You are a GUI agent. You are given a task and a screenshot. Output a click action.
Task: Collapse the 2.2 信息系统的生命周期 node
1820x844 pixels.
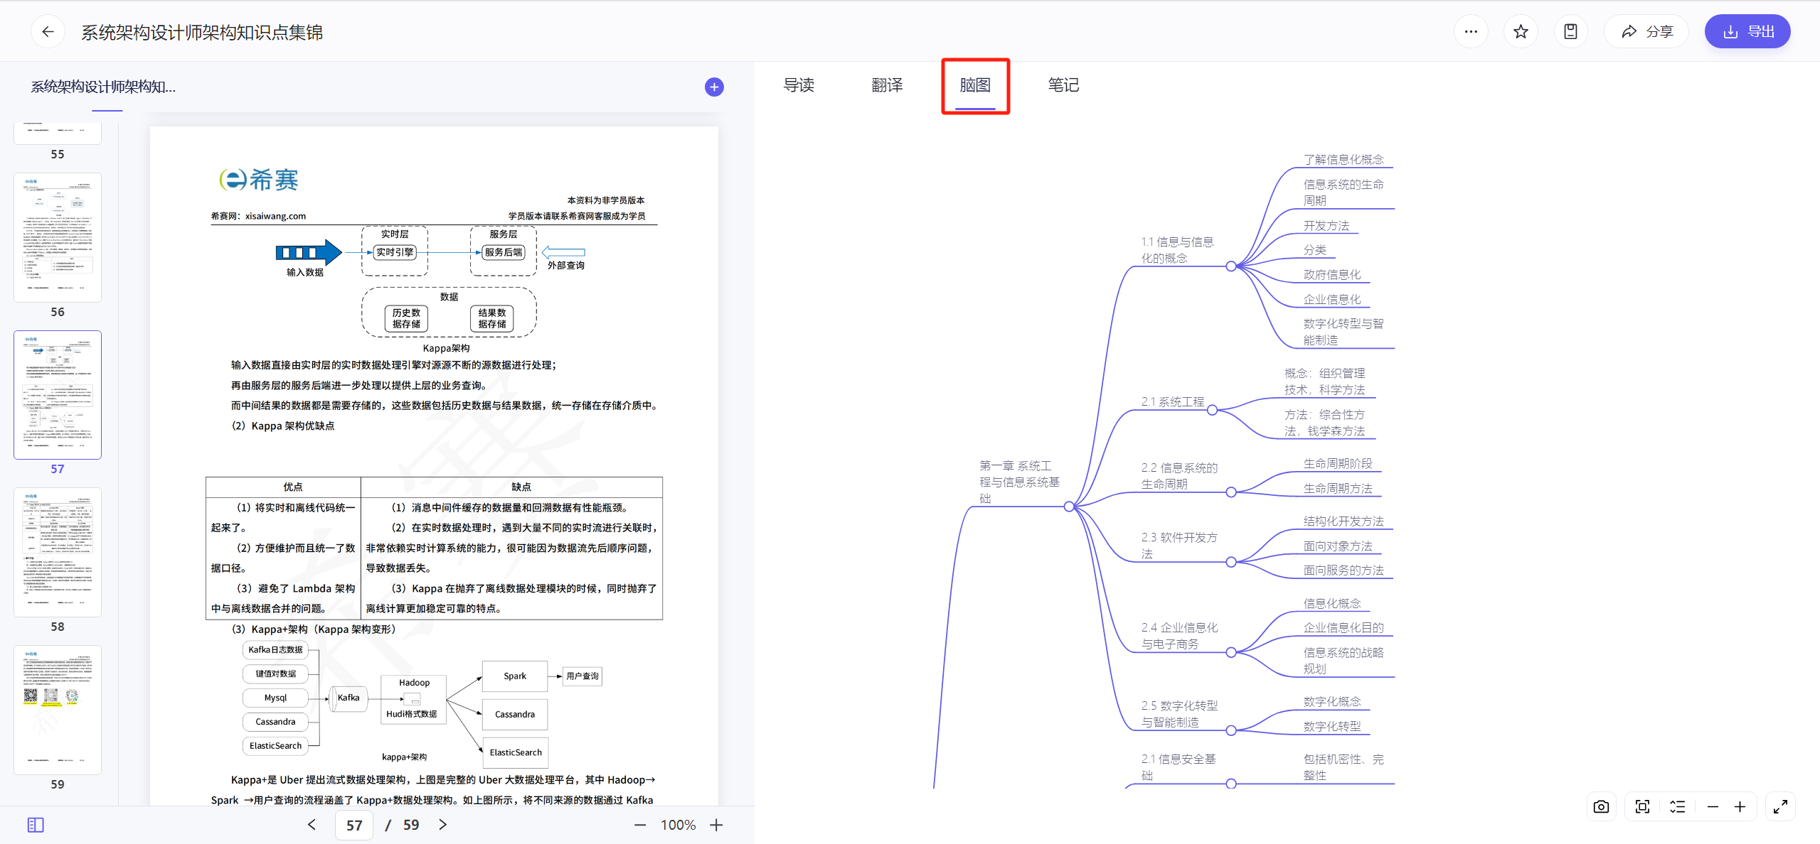1231,492
